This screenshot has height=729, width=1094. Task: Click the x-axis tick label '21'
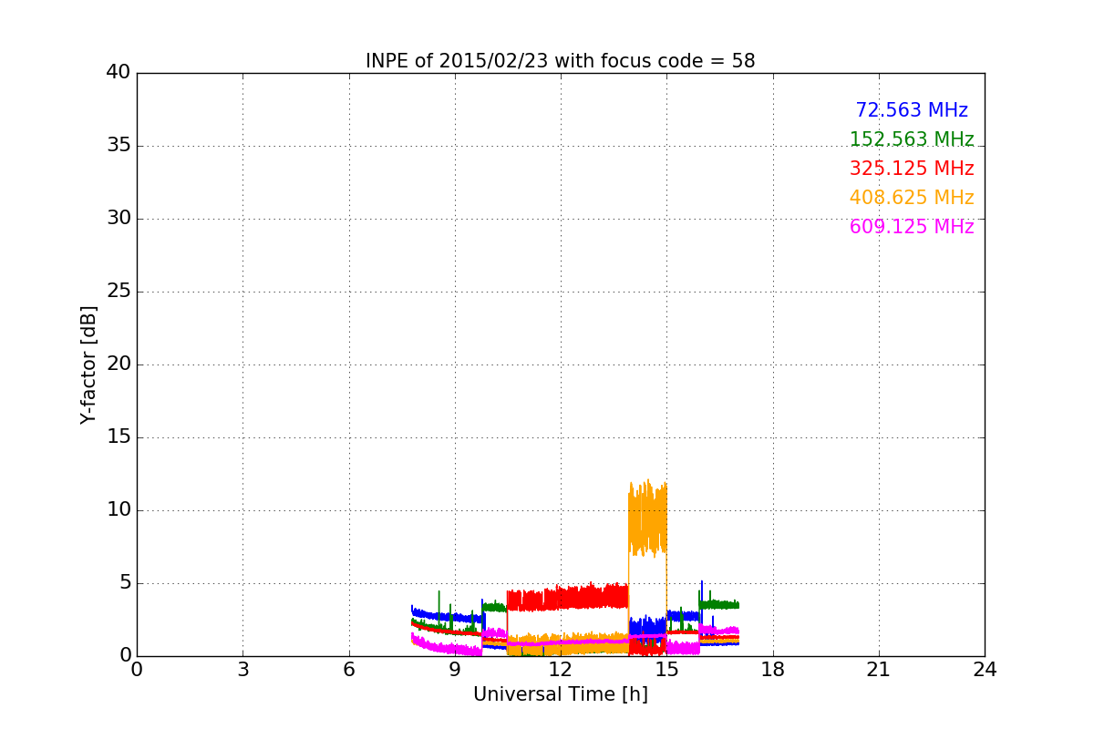point(879,669)
